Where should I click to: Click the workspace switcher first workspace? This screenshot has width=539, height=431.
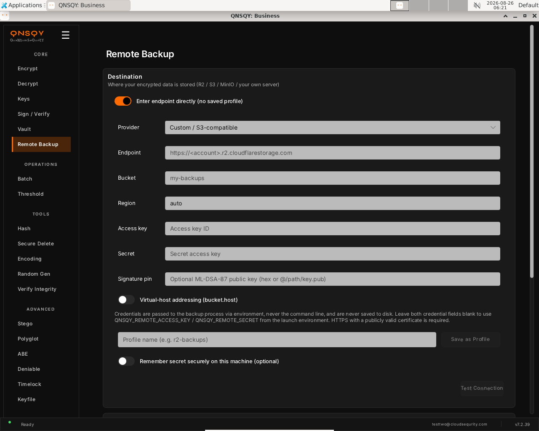click(x=400, y=5)
